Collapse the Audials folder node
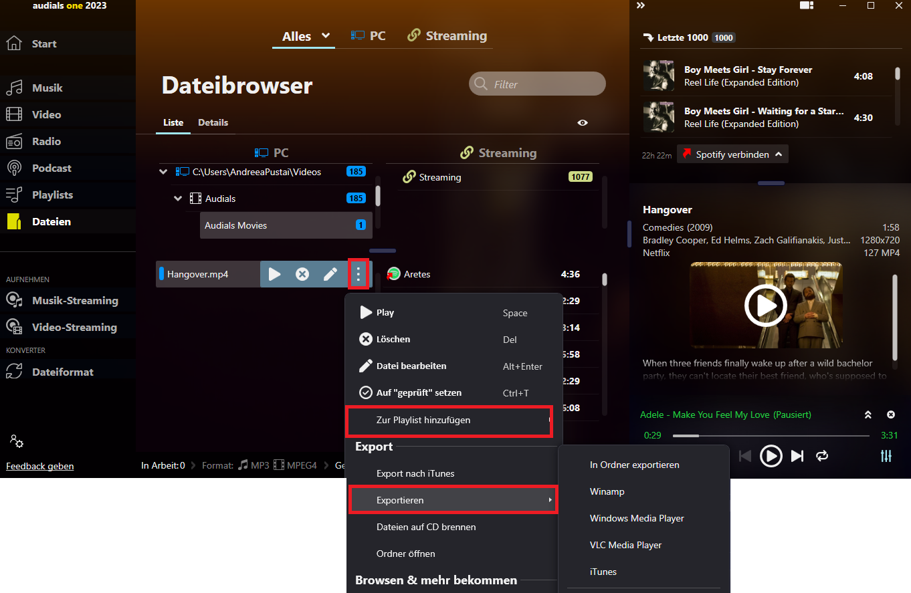 coord(178,199)
